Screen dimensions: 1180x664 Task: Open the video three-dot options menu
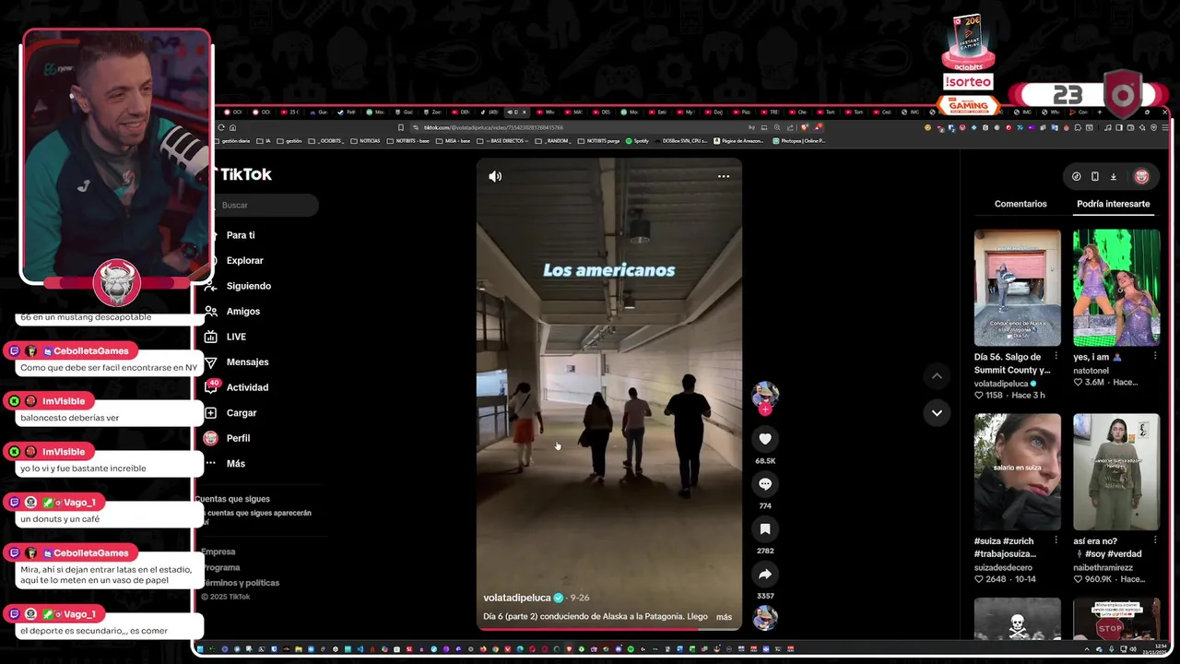[724, 176]
